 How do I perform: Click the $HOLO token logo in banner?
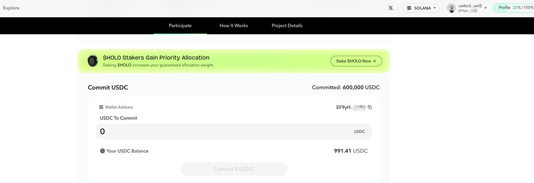coord(93,61)
